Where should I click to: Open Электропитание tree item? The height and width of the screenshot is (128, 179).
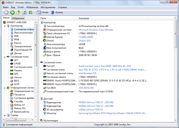[x=21, y=46]
